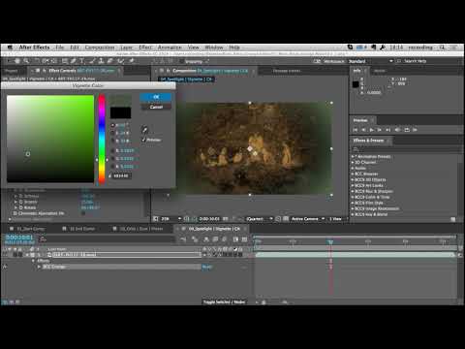Select the H hue radio button

pos(112,125)
